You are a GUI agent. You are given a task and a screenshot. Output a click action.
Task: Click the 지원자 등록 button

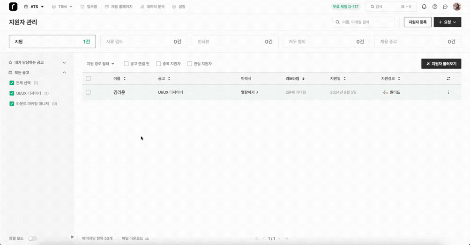[417, 22]
